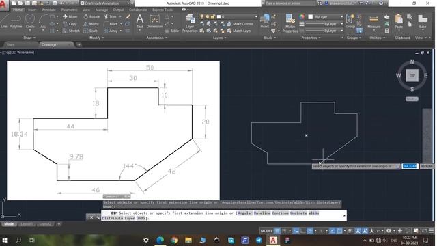Expand the Layers panel
The width and height of the screenshot is (437, 246).
click(x=220, y=38)
